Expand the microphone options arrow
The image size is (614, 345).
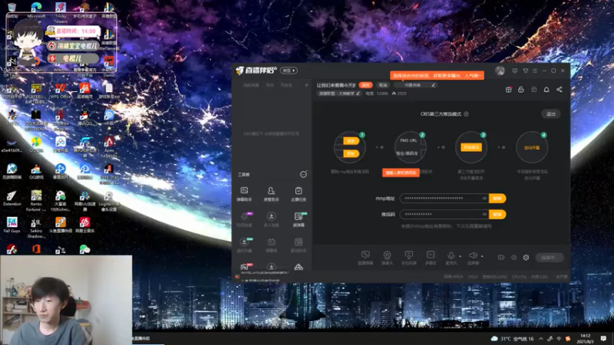point(460,256)
